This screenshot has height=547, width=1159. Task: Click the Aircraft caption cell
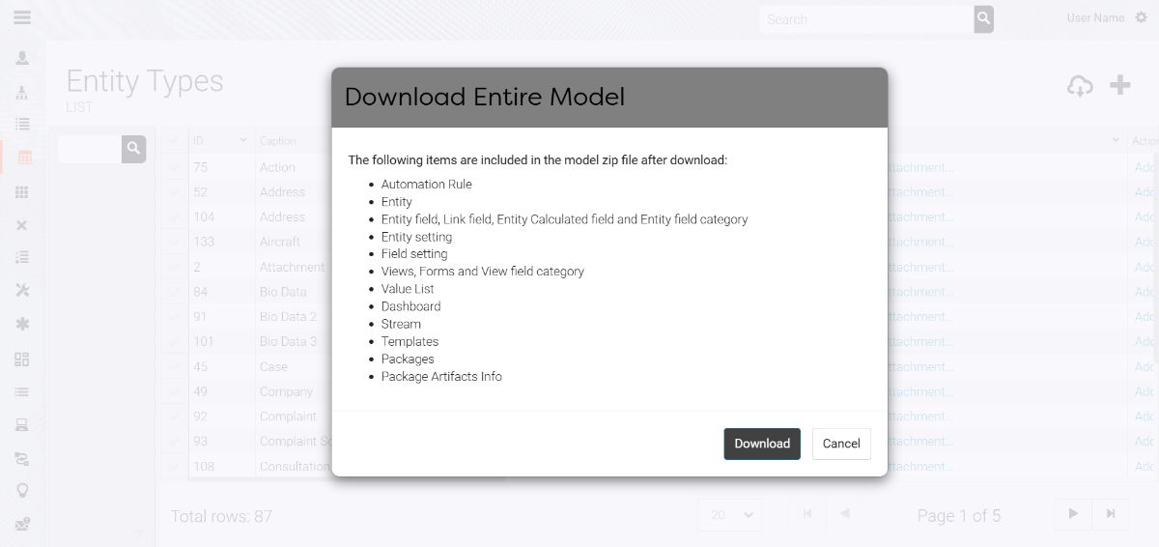280,242
